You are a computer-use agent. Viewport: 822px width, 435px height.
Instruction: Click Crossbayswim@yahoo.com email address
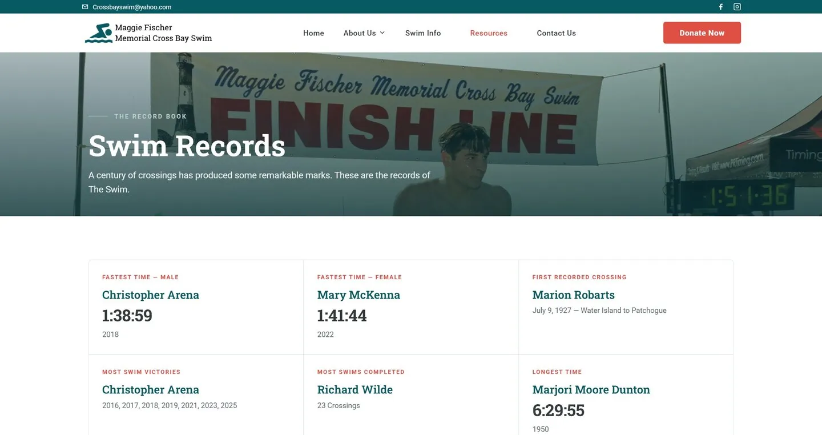[132, 7]
